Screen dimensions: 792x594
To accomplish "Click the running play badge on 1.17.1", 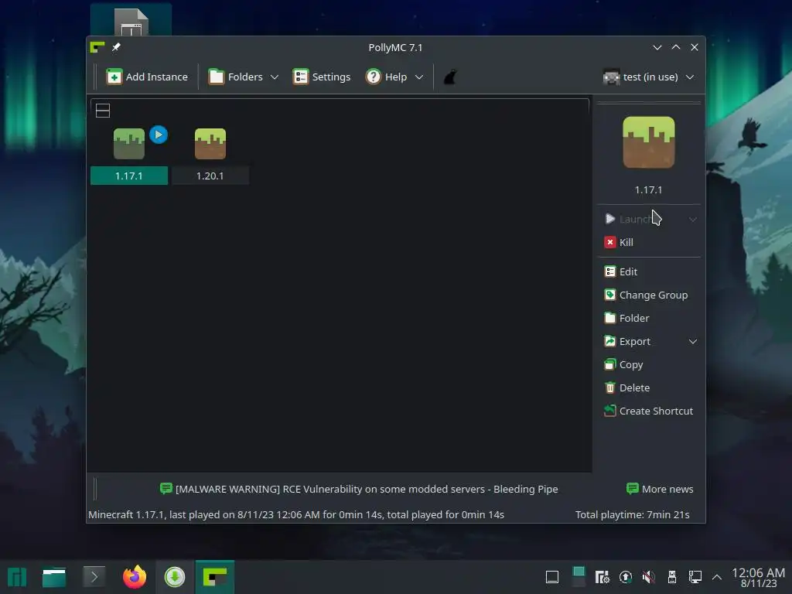I will point(159,135).
